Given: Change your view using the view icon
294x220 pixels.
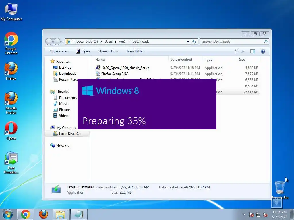Looking at the screenshot, I should click(237, 51).
